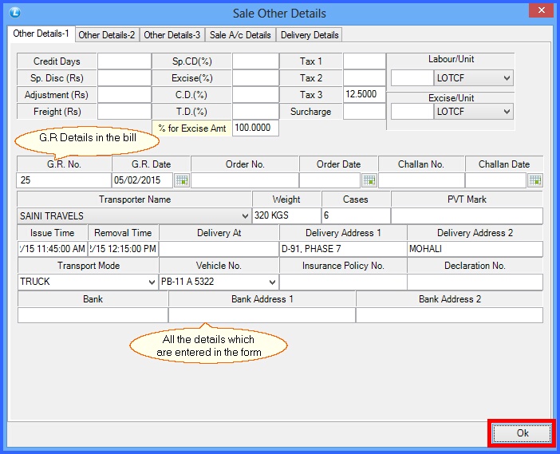The image size is (560, 454).
Task: Click the PVT Mark input field
Action: point(467,215)
